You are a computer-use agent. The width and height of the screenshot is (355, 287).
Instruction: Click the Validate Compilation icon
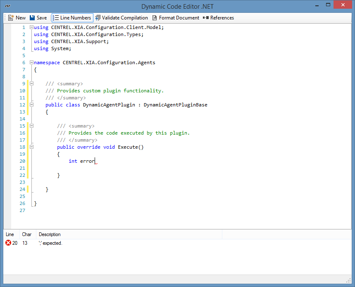(98, 18)
